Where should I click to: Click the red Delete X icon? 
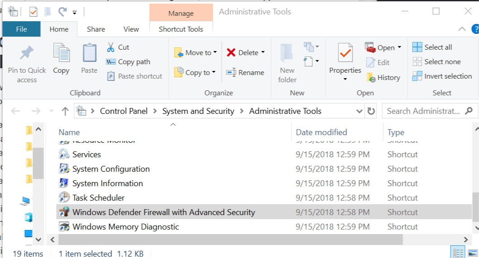tap(231, 52)
